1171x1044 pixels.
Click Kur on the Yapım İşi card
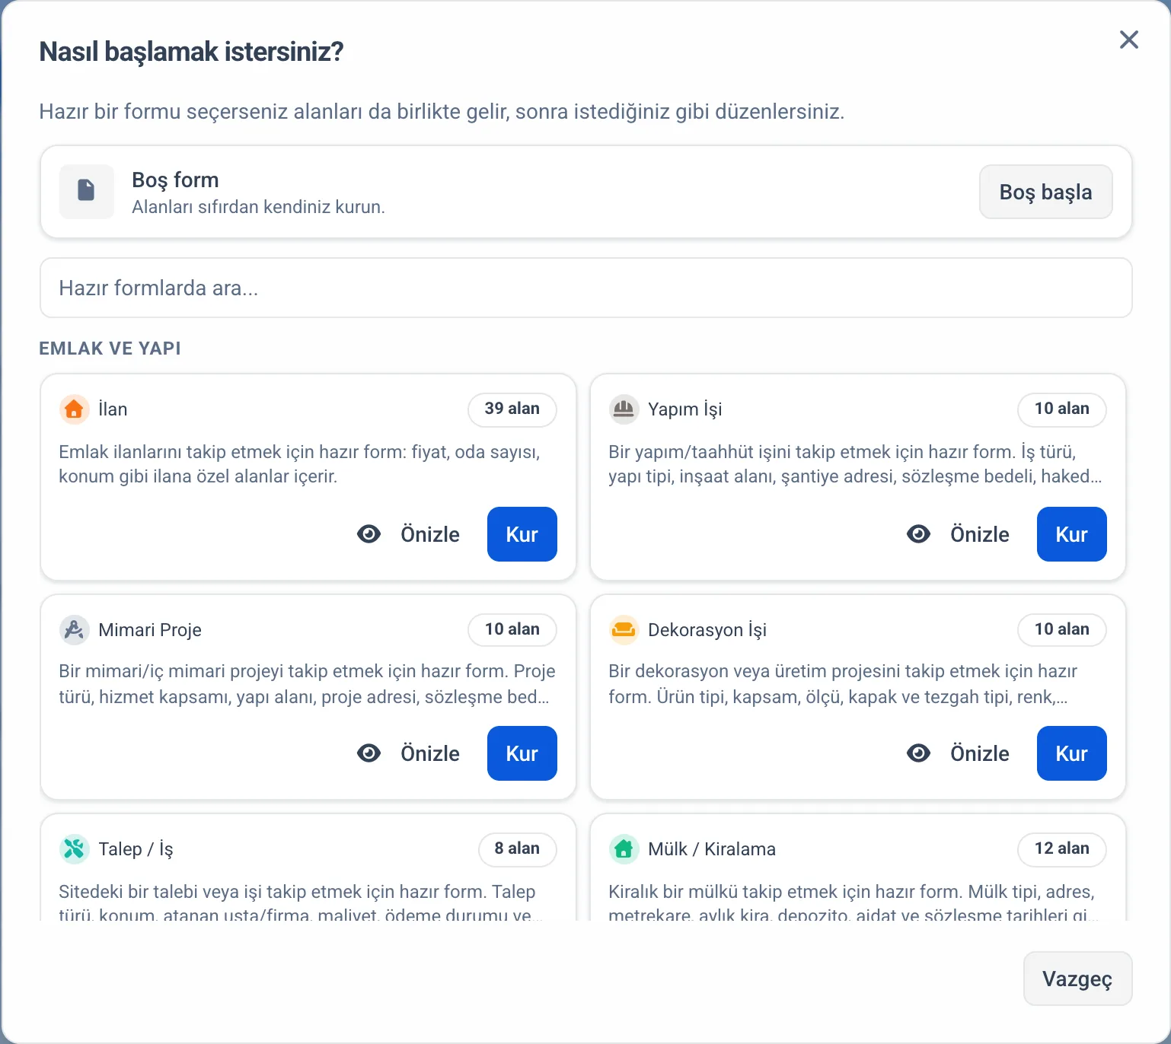click(x=1072, y=534)
